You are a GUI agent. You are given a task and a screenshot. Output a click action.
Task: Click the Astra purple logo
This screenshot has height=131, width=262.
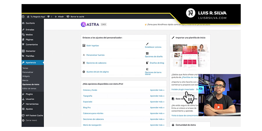tap(83, 24)
